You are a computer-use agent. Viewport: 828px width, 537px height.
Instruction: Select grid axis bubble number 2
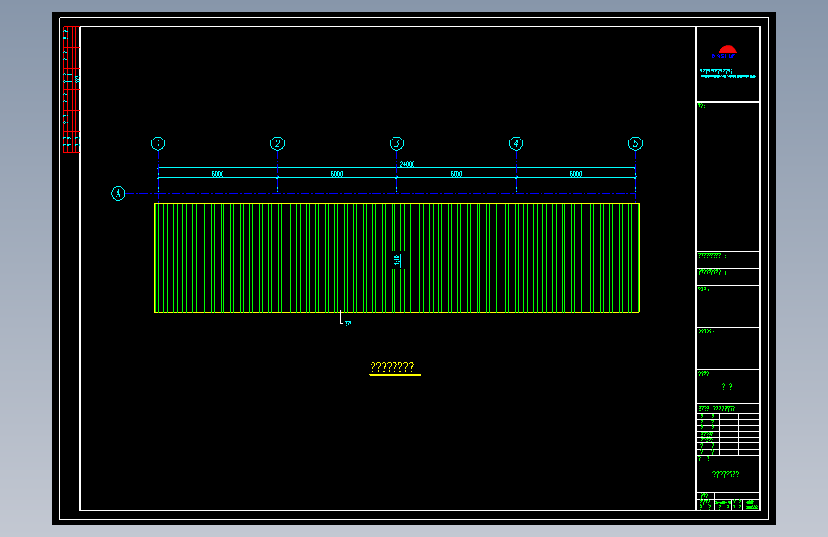pyautogui.click(x=277, y=143)
